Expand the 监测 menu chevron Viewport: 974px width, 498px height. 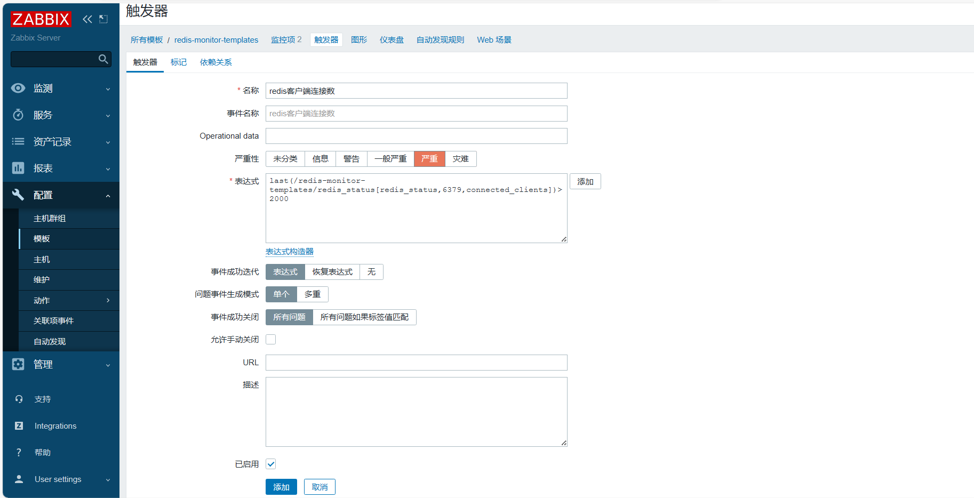(108, 89)
